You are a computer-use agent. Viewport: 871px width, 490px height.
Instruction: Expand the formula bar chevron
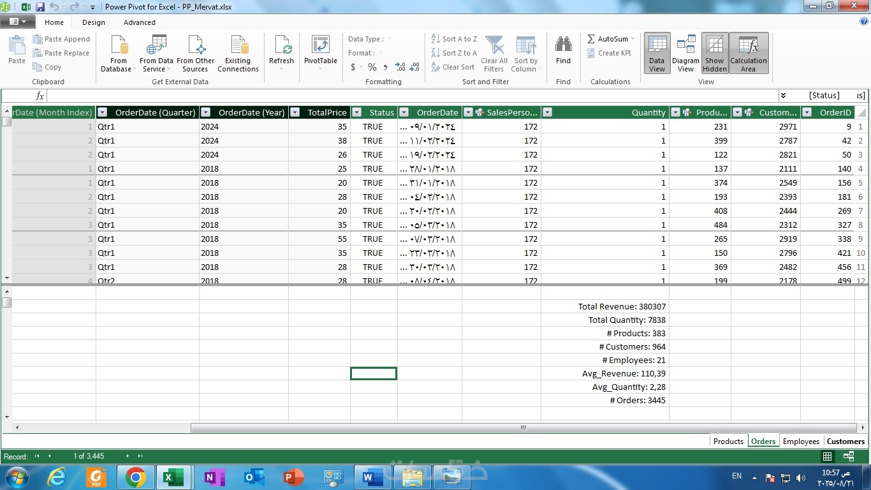click(783, 96)
